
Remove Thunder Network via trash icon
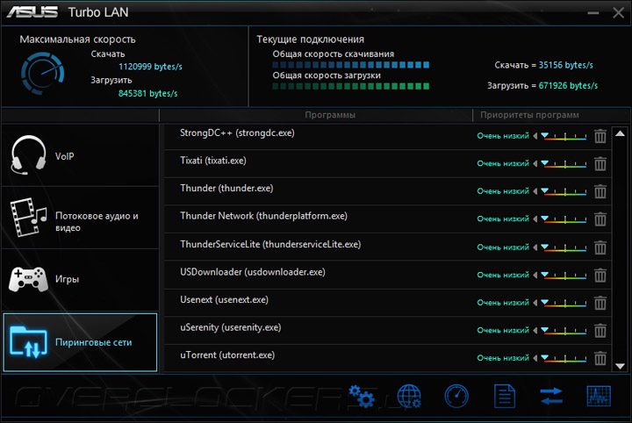600,219
